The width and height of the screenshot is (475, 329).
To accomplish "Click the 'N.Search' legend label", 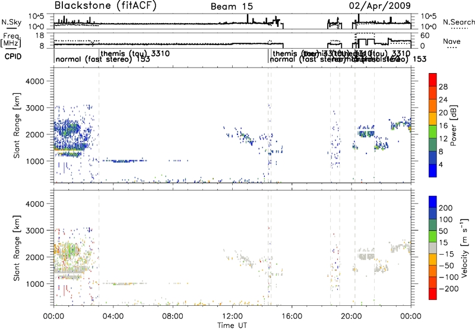I will (458, 22).
